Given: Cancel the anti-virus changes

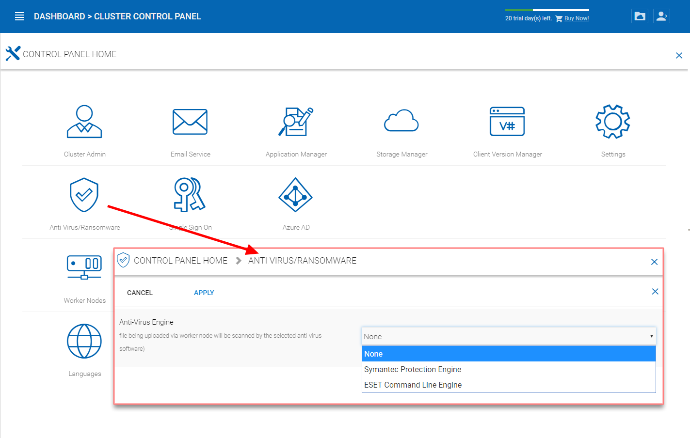Looking at the screenshot, I should tap(140, 293).
